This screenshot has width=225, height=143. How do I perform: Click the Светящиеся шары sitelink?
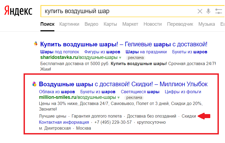(x=140, y=92)
